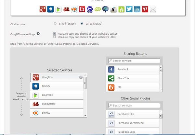
Task: Click the green flame icon in the preview
Action: coord(121,9)
